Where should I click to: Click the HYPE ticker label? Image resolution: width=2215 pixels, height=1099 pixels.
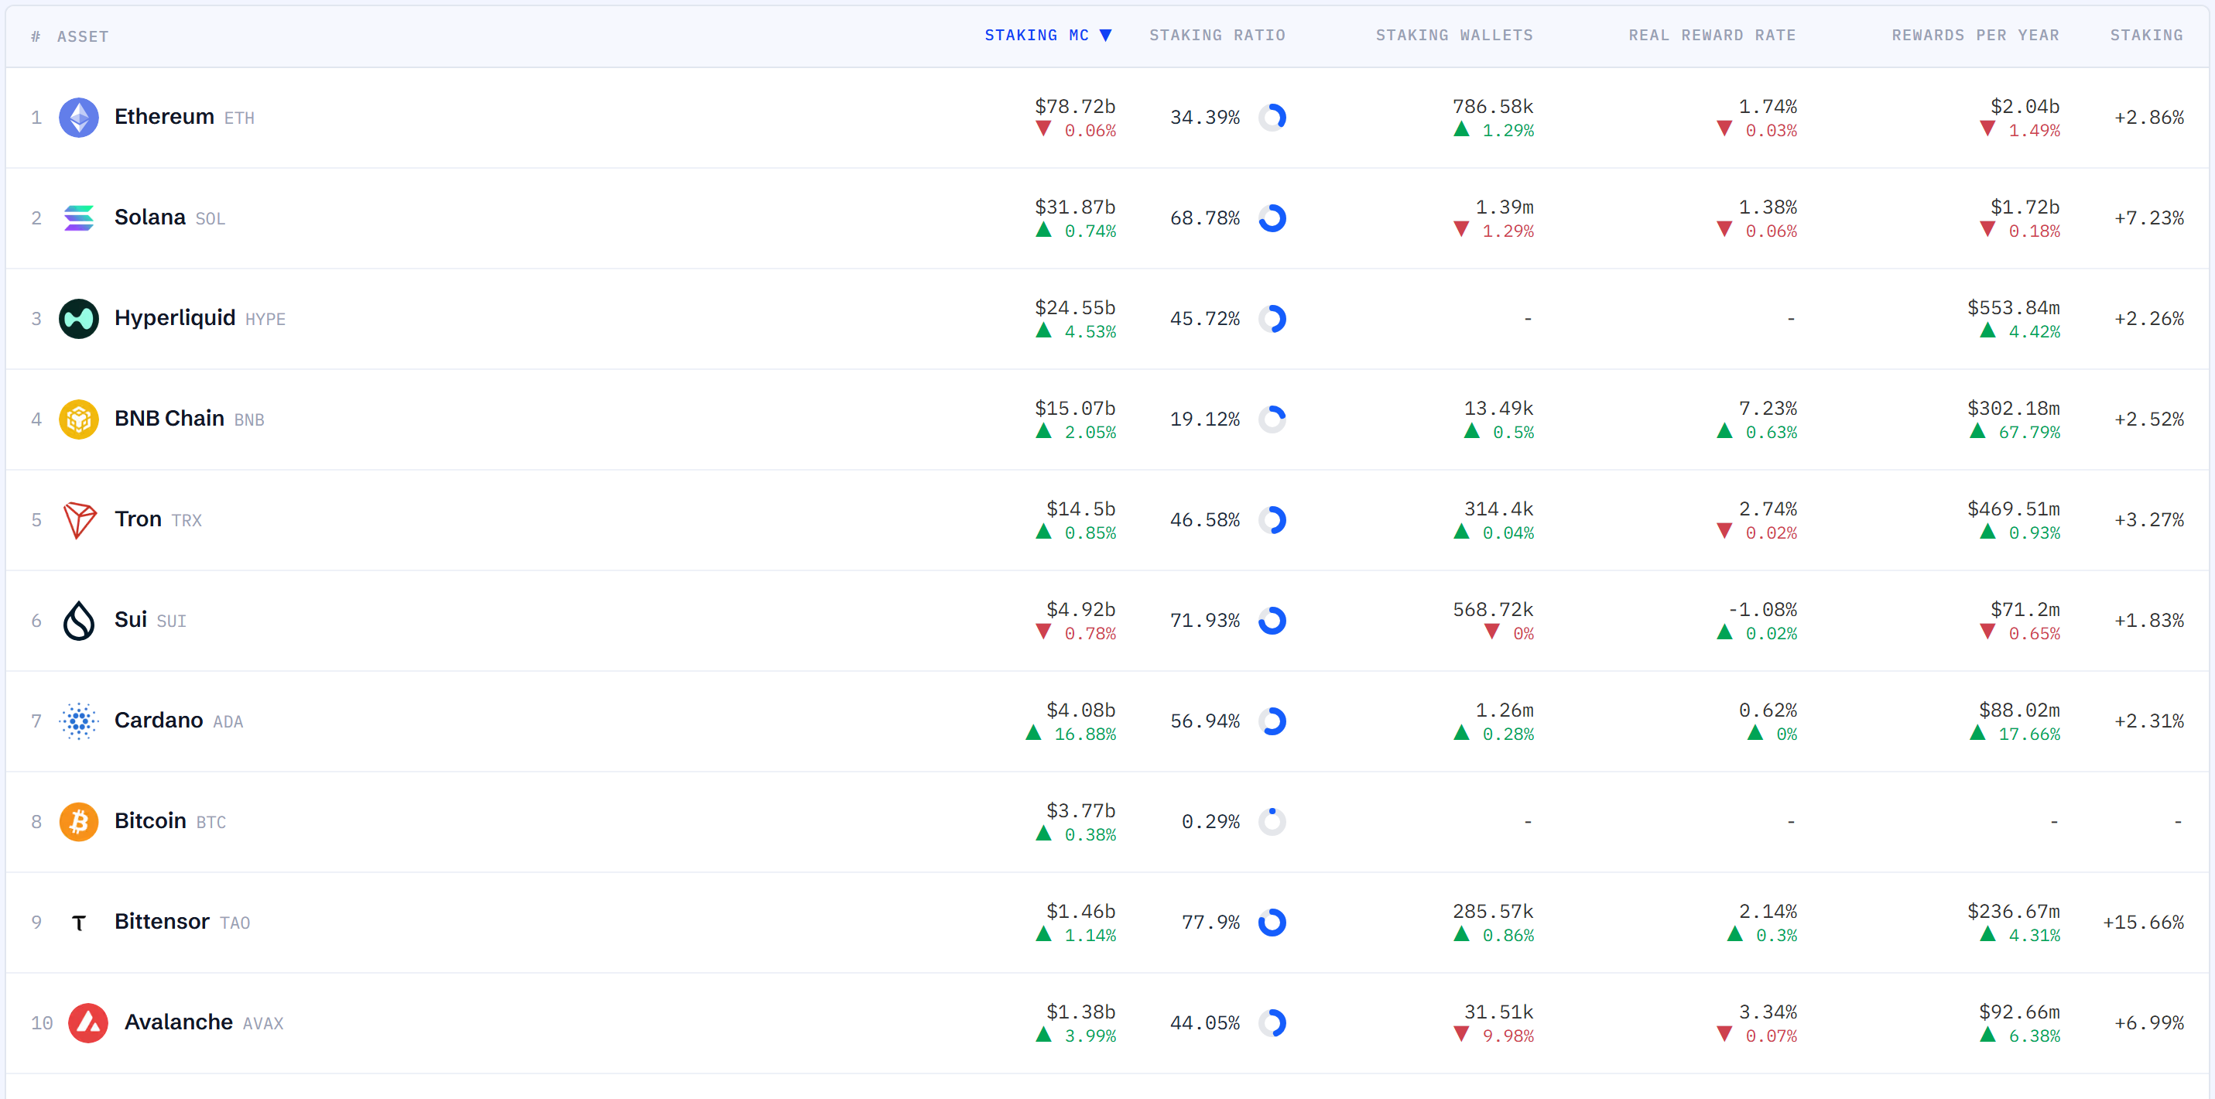265,319
